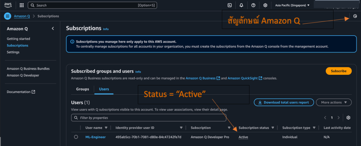Open Amazon Q Developer in sidebar
This screenshot has width=361, height=146.
(23, 75)
